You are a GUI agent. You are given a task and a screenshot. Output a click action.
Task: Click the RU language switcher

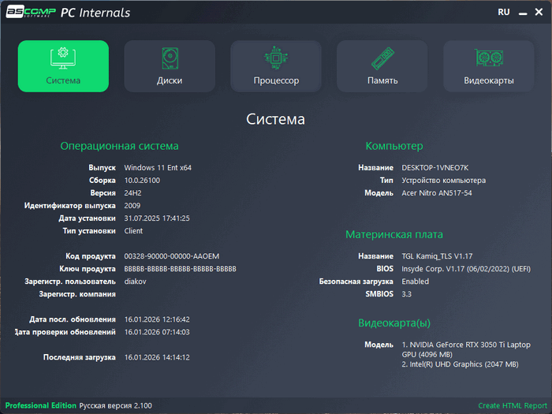coord(503,13)
